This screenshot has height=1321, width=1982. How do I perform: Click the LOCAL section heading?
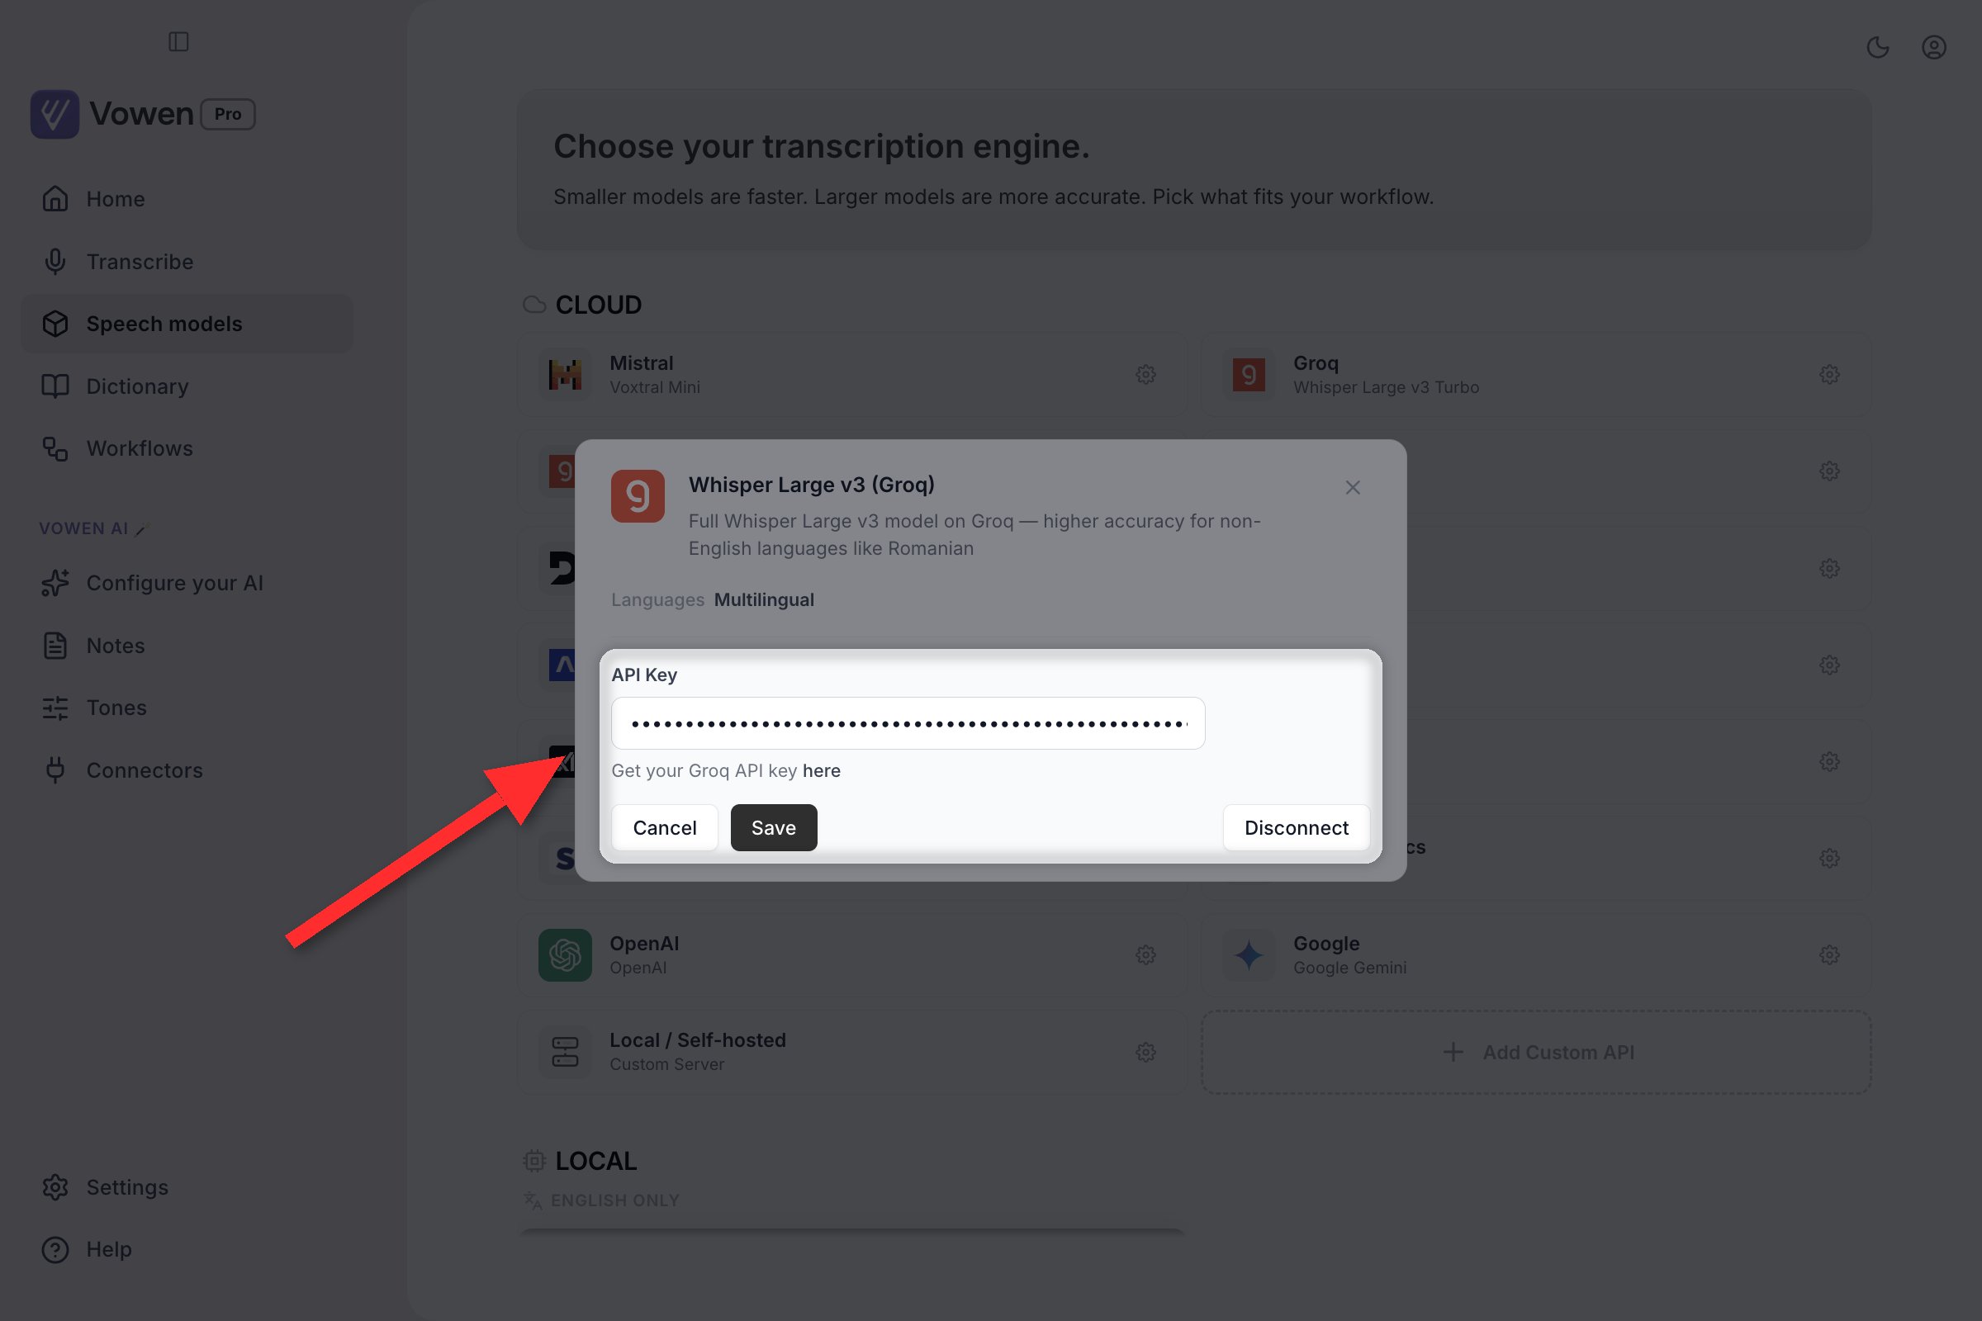(595, 1161)
